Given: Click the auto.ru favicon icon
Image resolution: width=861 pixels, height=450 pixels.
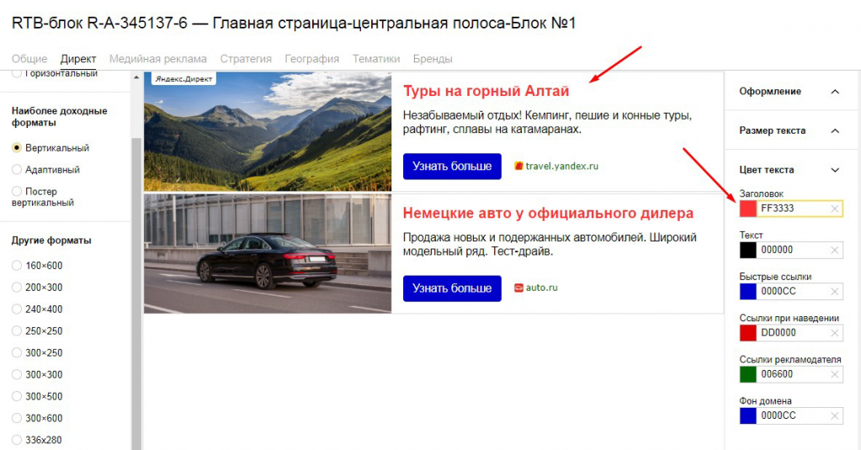Looking at the screenshot, I should (x=518, y=288).
